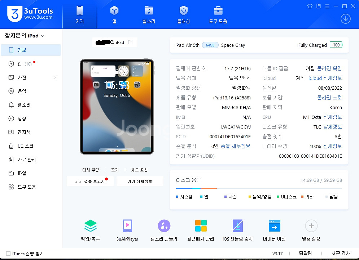
Task: Select 자료 관리 in the sidebar
Action: (x=31, y=160)
